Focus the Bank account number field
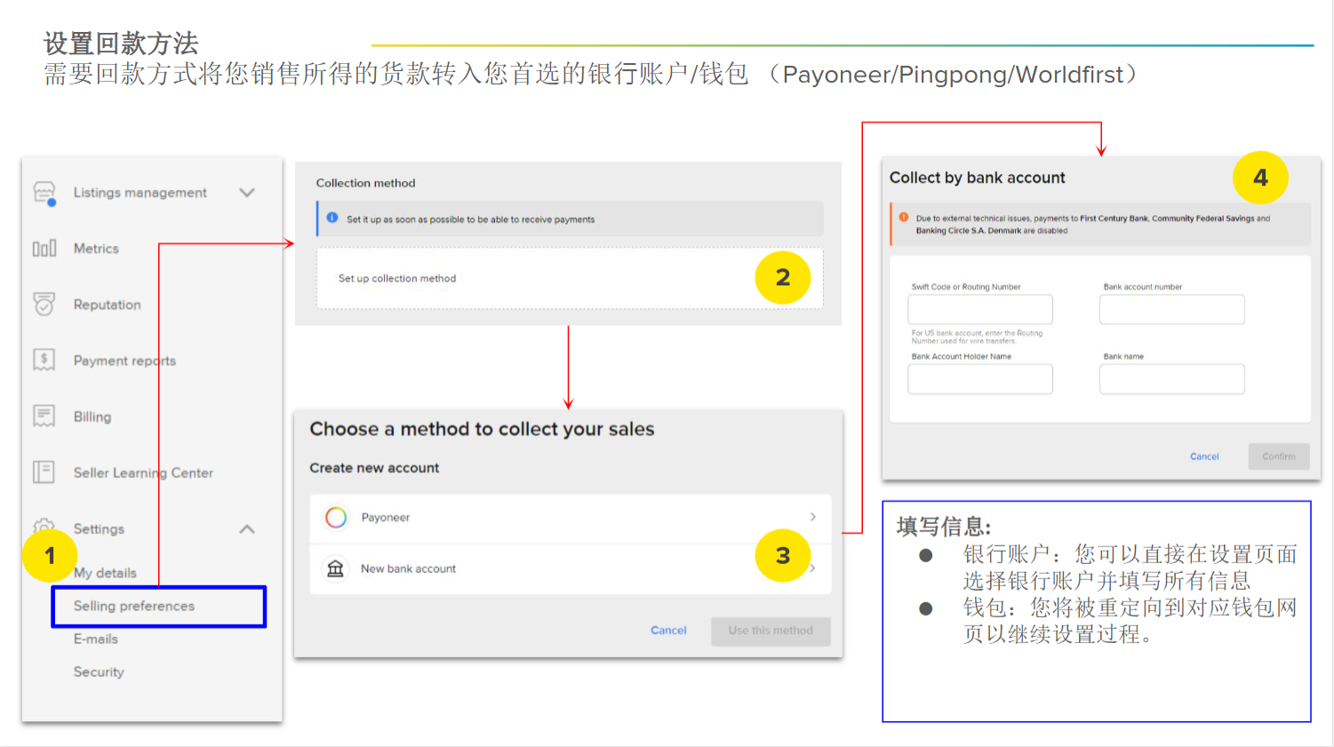1334x747 pixels. pyautogui.click(x=1172, y=309)
